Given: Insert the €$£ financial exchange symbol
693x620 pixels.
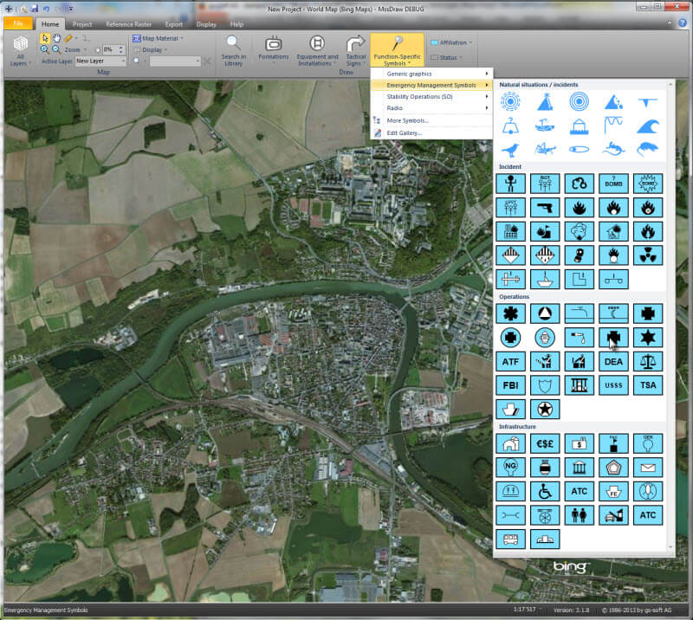Looking at the screenshot, I should pos(545,443).
